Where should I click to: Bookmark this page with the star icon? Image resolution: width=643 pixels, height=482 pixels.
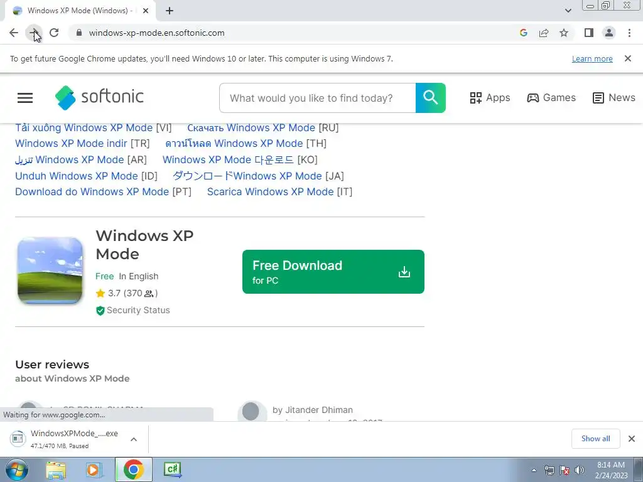564,33
